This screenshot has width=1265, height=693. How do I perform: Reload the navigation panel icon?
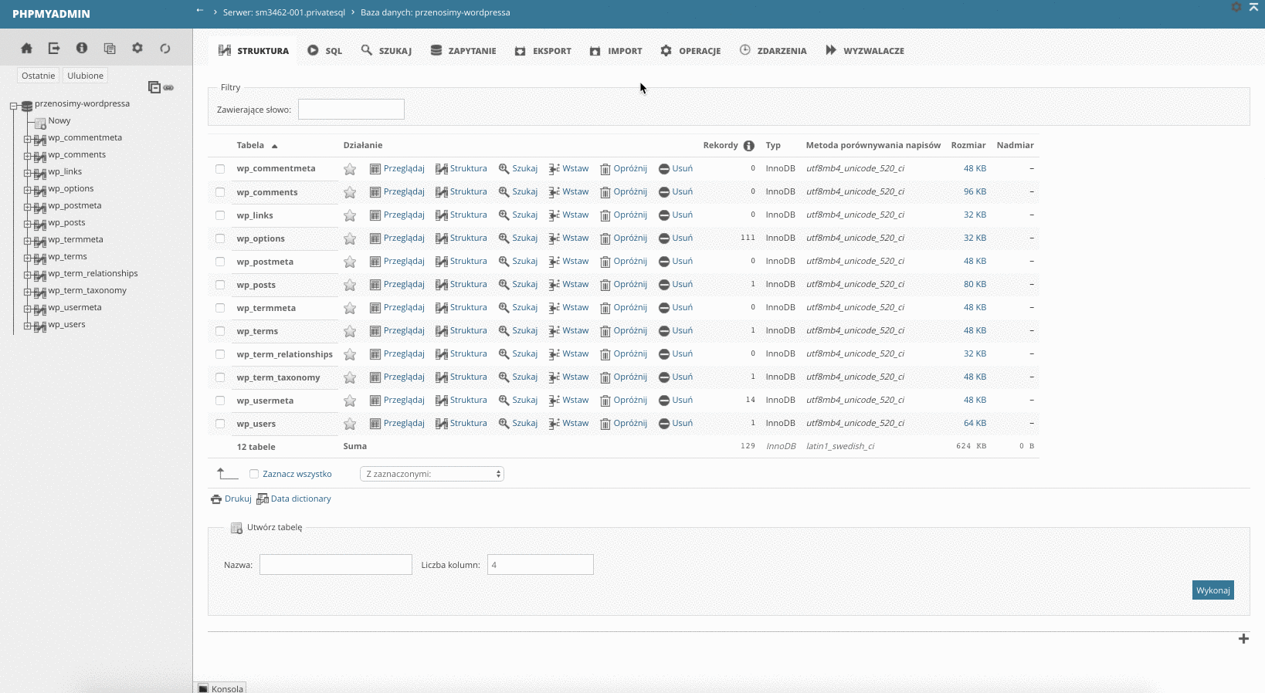[x=165, y=48]
